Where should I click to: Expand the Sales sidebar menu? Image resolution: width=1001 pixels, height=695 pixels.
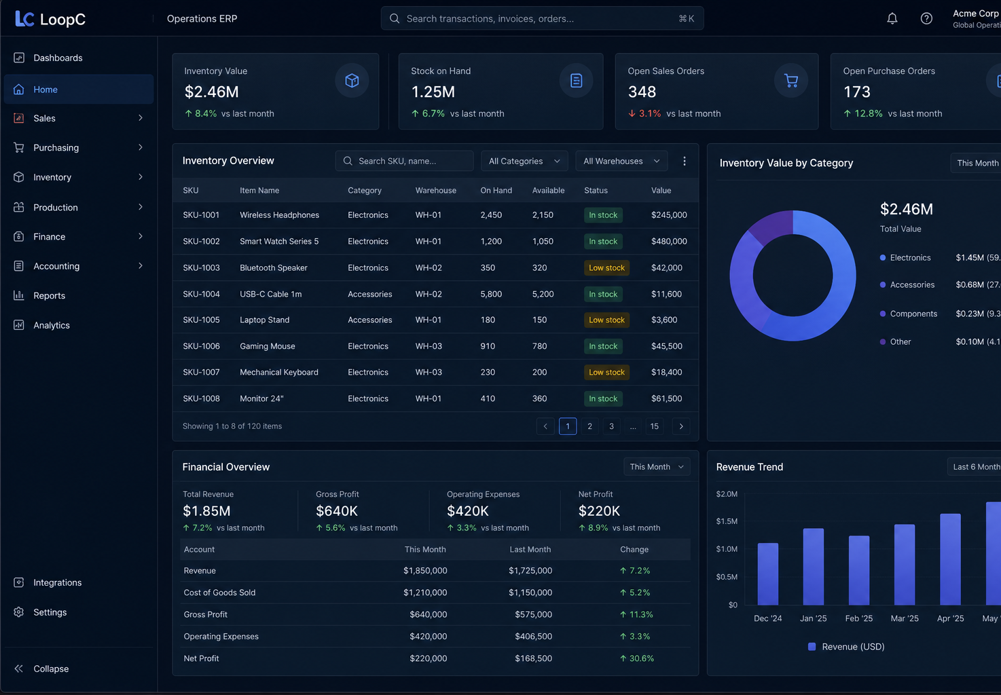click(x=141, y=118)
